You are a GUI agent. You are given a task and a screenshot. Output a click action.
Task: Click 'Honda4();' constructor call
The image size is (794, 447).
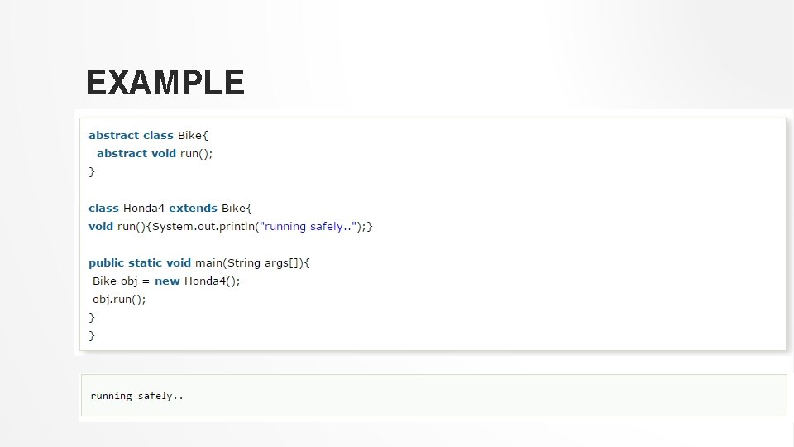pyautogui.click(x=212, y=281)
